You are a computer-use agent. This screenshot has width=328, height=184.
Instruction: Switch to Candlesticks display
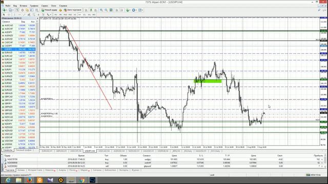click(x=91, y=10)
